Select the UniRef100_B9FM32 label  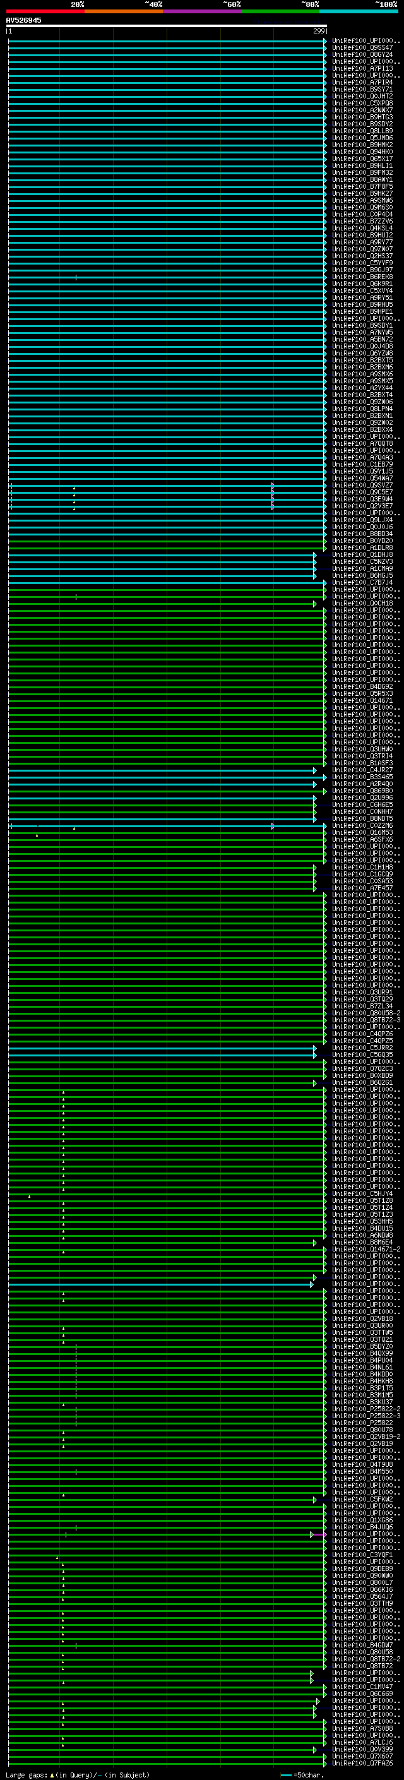[362, 172]
